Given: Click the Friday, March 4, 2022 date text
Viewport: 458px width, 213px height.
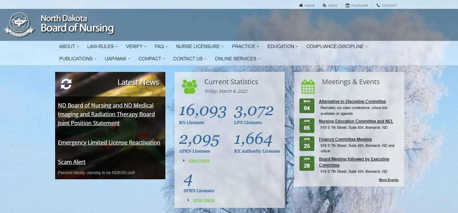Looking at the screenshot, I should pos(226,91).
